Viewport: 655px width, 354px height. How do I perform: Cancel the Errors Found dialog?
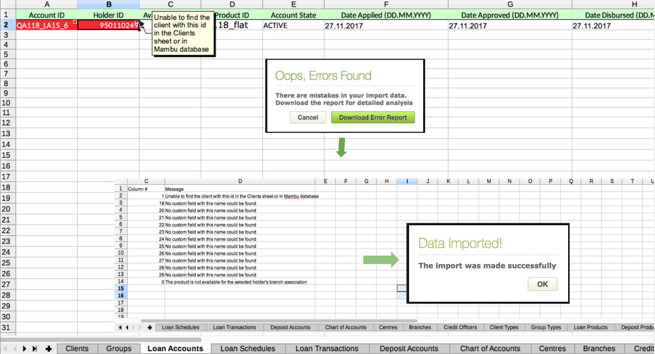pyautogui.click(x=308, y=118)
